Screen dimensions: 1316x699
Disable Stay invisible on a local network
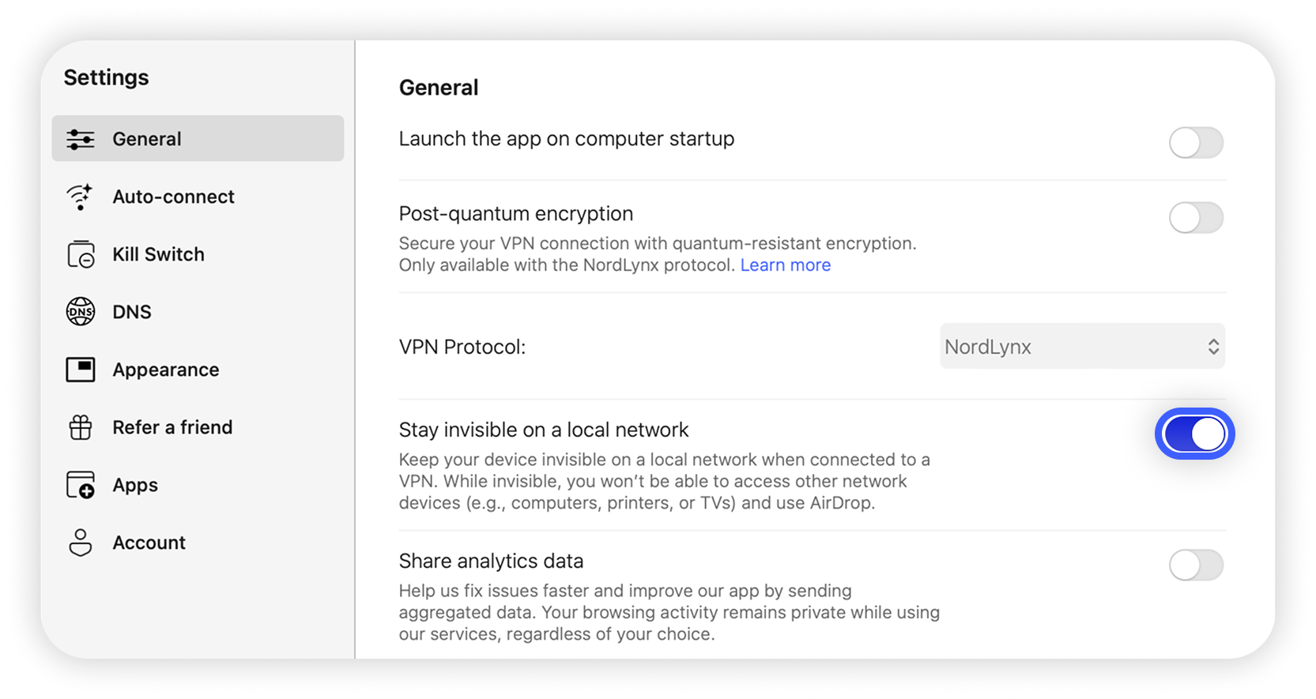1194,434
